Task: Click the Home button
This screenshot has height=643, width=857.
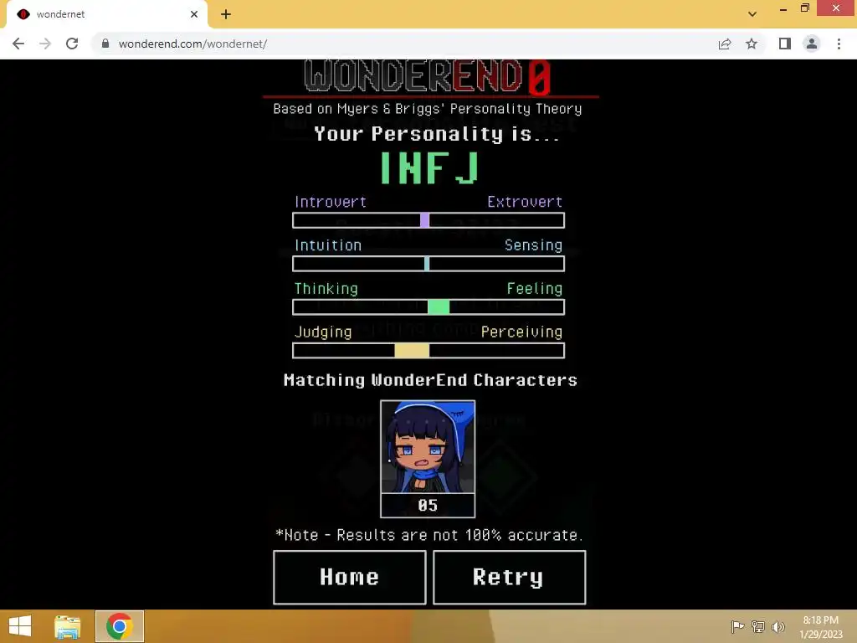Action: (350, 578)
